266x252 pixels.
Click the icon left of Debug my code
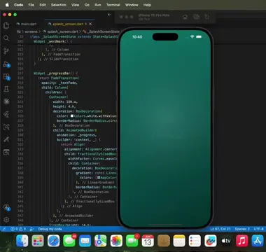(31, 229)
